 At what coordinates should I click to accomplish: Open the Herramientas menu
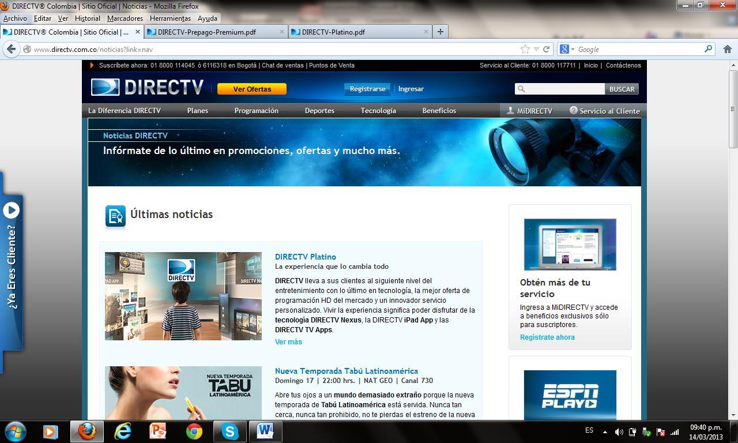click(170, 18)
